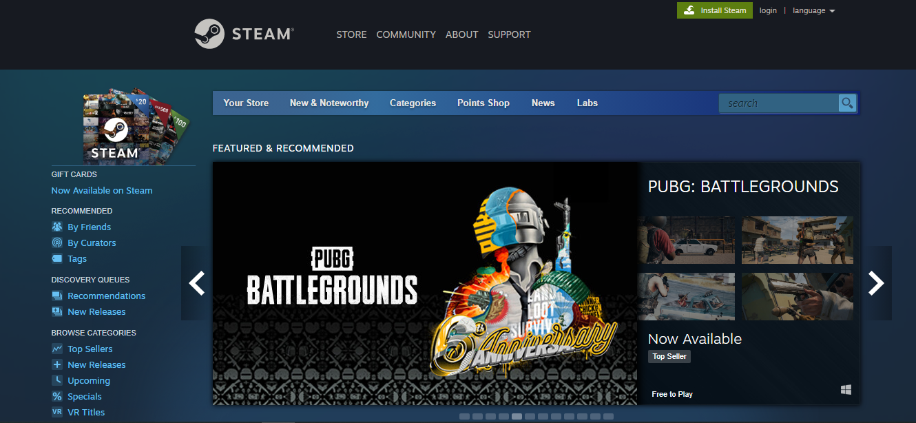
Task: Click the Now Available text on PUBG card
Action: click(x=695, y=339)
